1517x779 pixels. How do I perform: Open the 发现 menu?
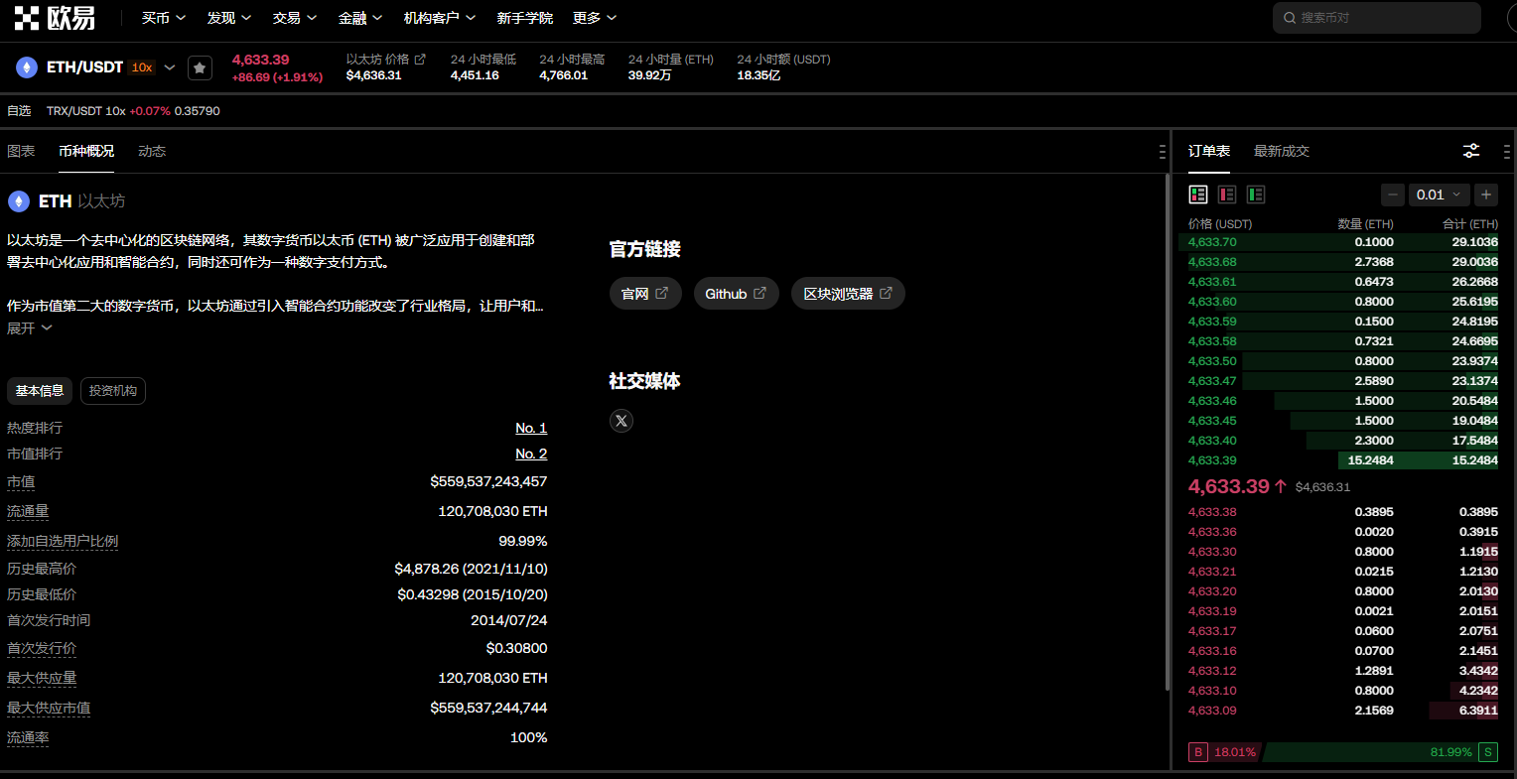pyautogui.click(x=229, y=18)
